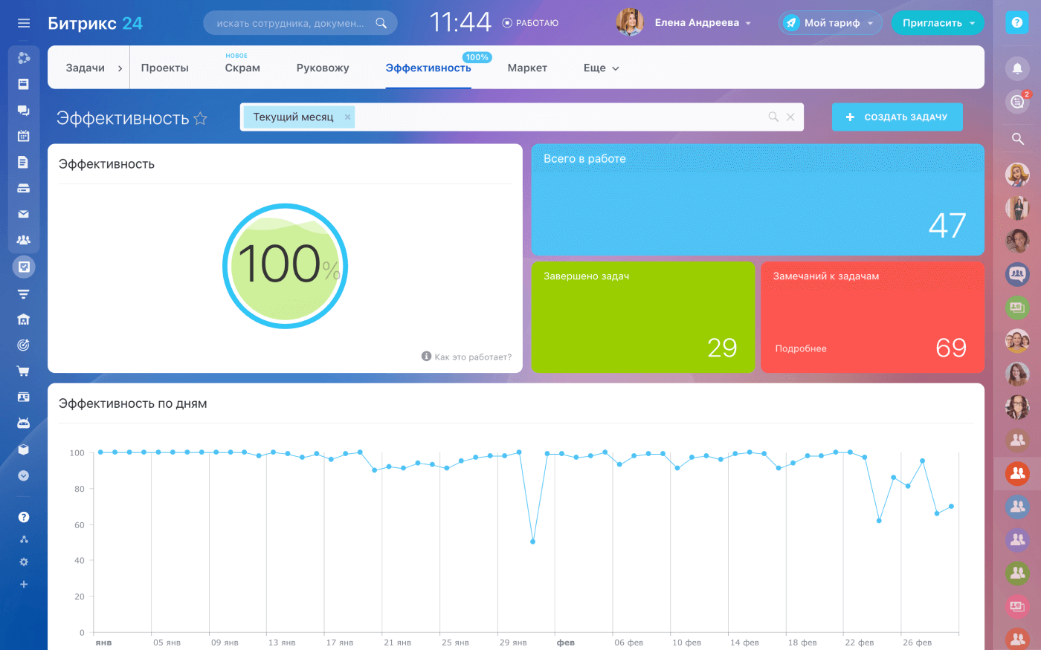Click Подробнее in the red remarks tile
Image resolution: width=1041 pixels, height=650 pixels.
coord(801,348)
